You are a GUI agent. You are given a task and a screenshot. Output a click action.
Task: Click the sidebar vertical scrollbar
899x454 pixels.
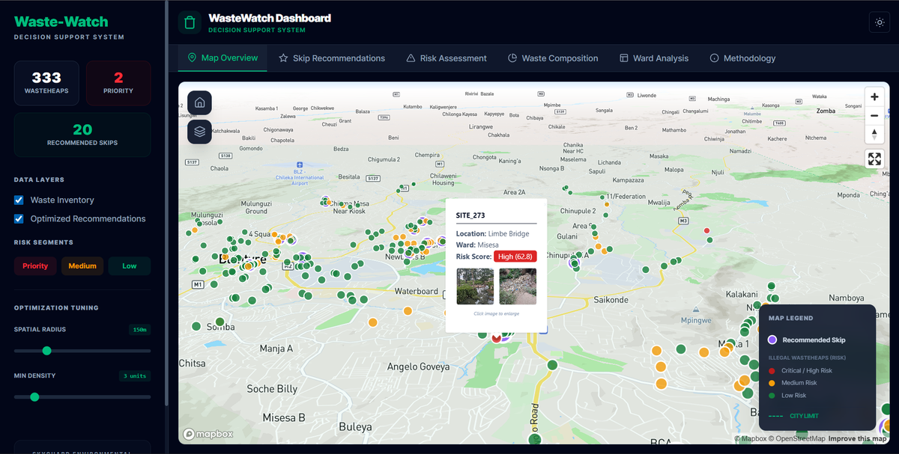[x=166, y=202]
